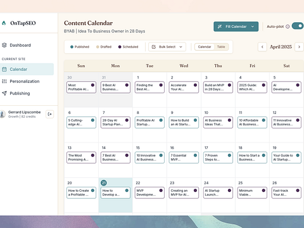Open the '28-Day AI Startup Plan' post card
The image size is (304, 228).
click(115, 122)
